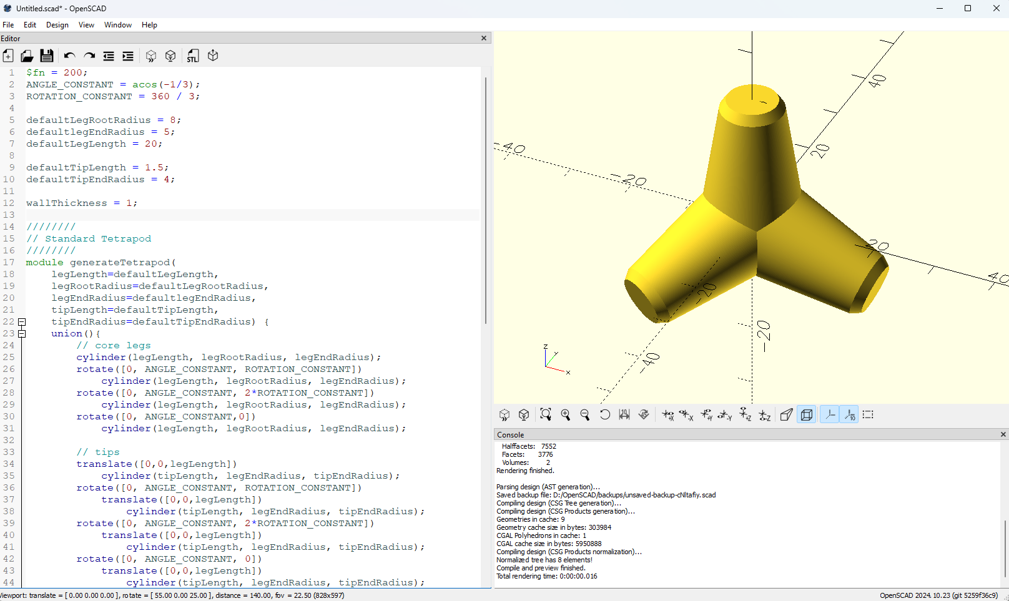
Task: Toggle Show Edges in viewport toolbar
Action: click(869, 415)
